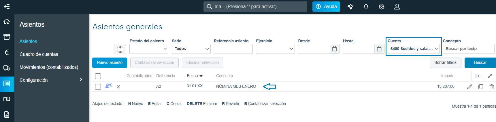
Task: Open the notifications bell in the top bar
Action: [x=366, y=7]
